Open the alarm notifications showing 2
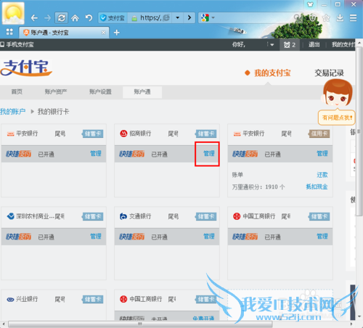 point(290,45)
